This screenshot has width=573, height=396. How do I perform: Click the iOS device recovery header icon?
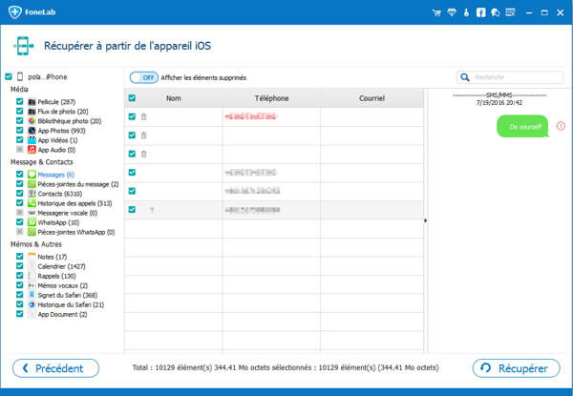(x=23, y=46)
